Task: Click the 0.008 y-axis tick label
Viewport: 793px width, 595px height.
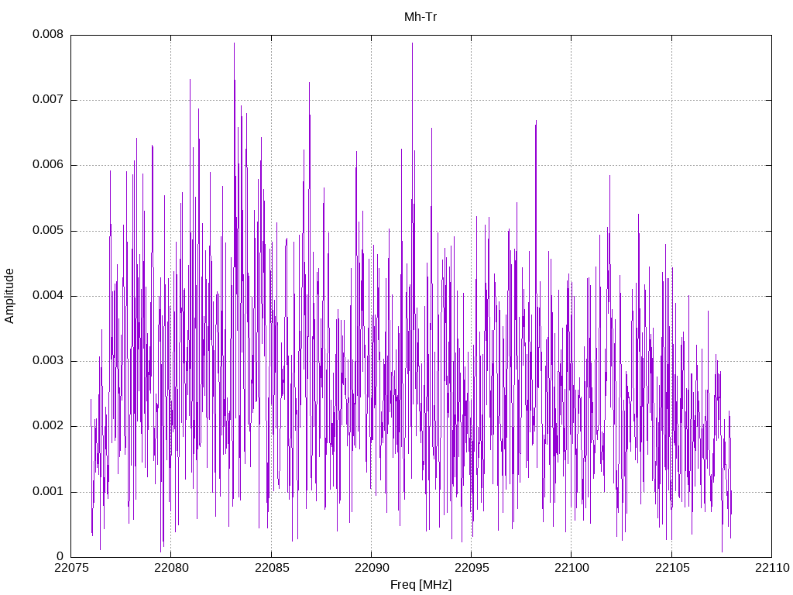Action: [48, 34]
